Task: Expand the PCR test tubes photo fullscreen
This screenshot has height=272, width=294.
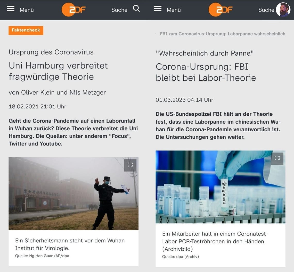Action: click(277, 158)
